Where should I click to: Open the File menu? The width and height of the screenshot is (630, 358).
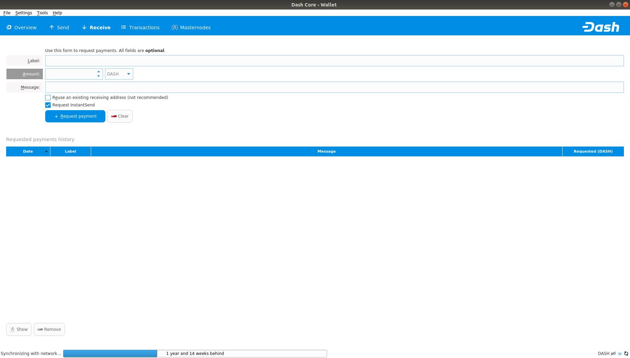point(7,13)
